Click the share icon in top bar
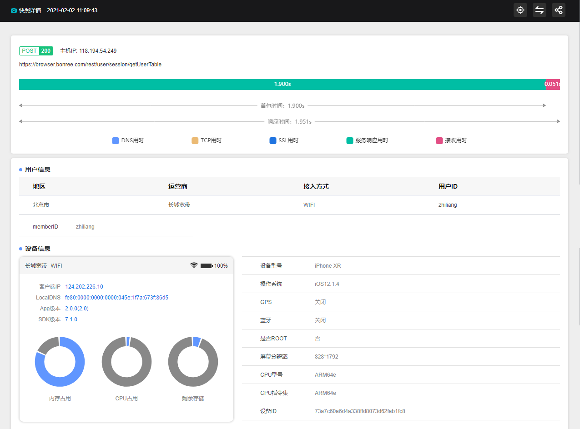The image size is (580, 429). [559, 10]
